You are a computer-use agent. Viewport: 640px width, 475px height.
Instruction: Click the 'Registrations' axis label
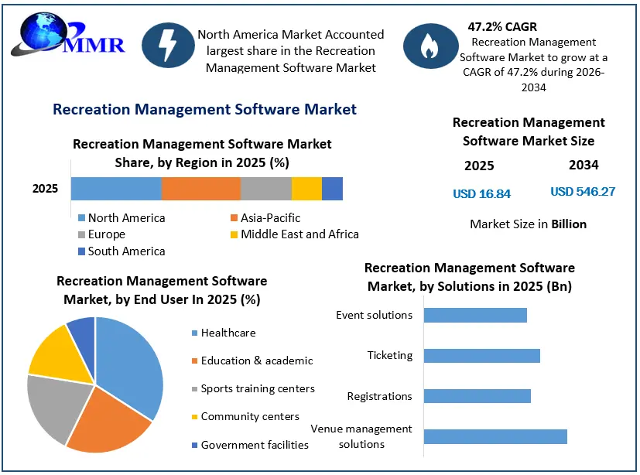coord(380,396)
